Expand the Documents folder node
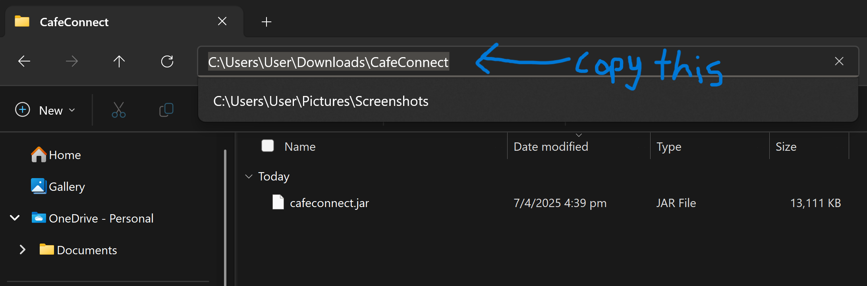Image resolution: width=867 pixels, height=286 pixels. click(23, 250)
